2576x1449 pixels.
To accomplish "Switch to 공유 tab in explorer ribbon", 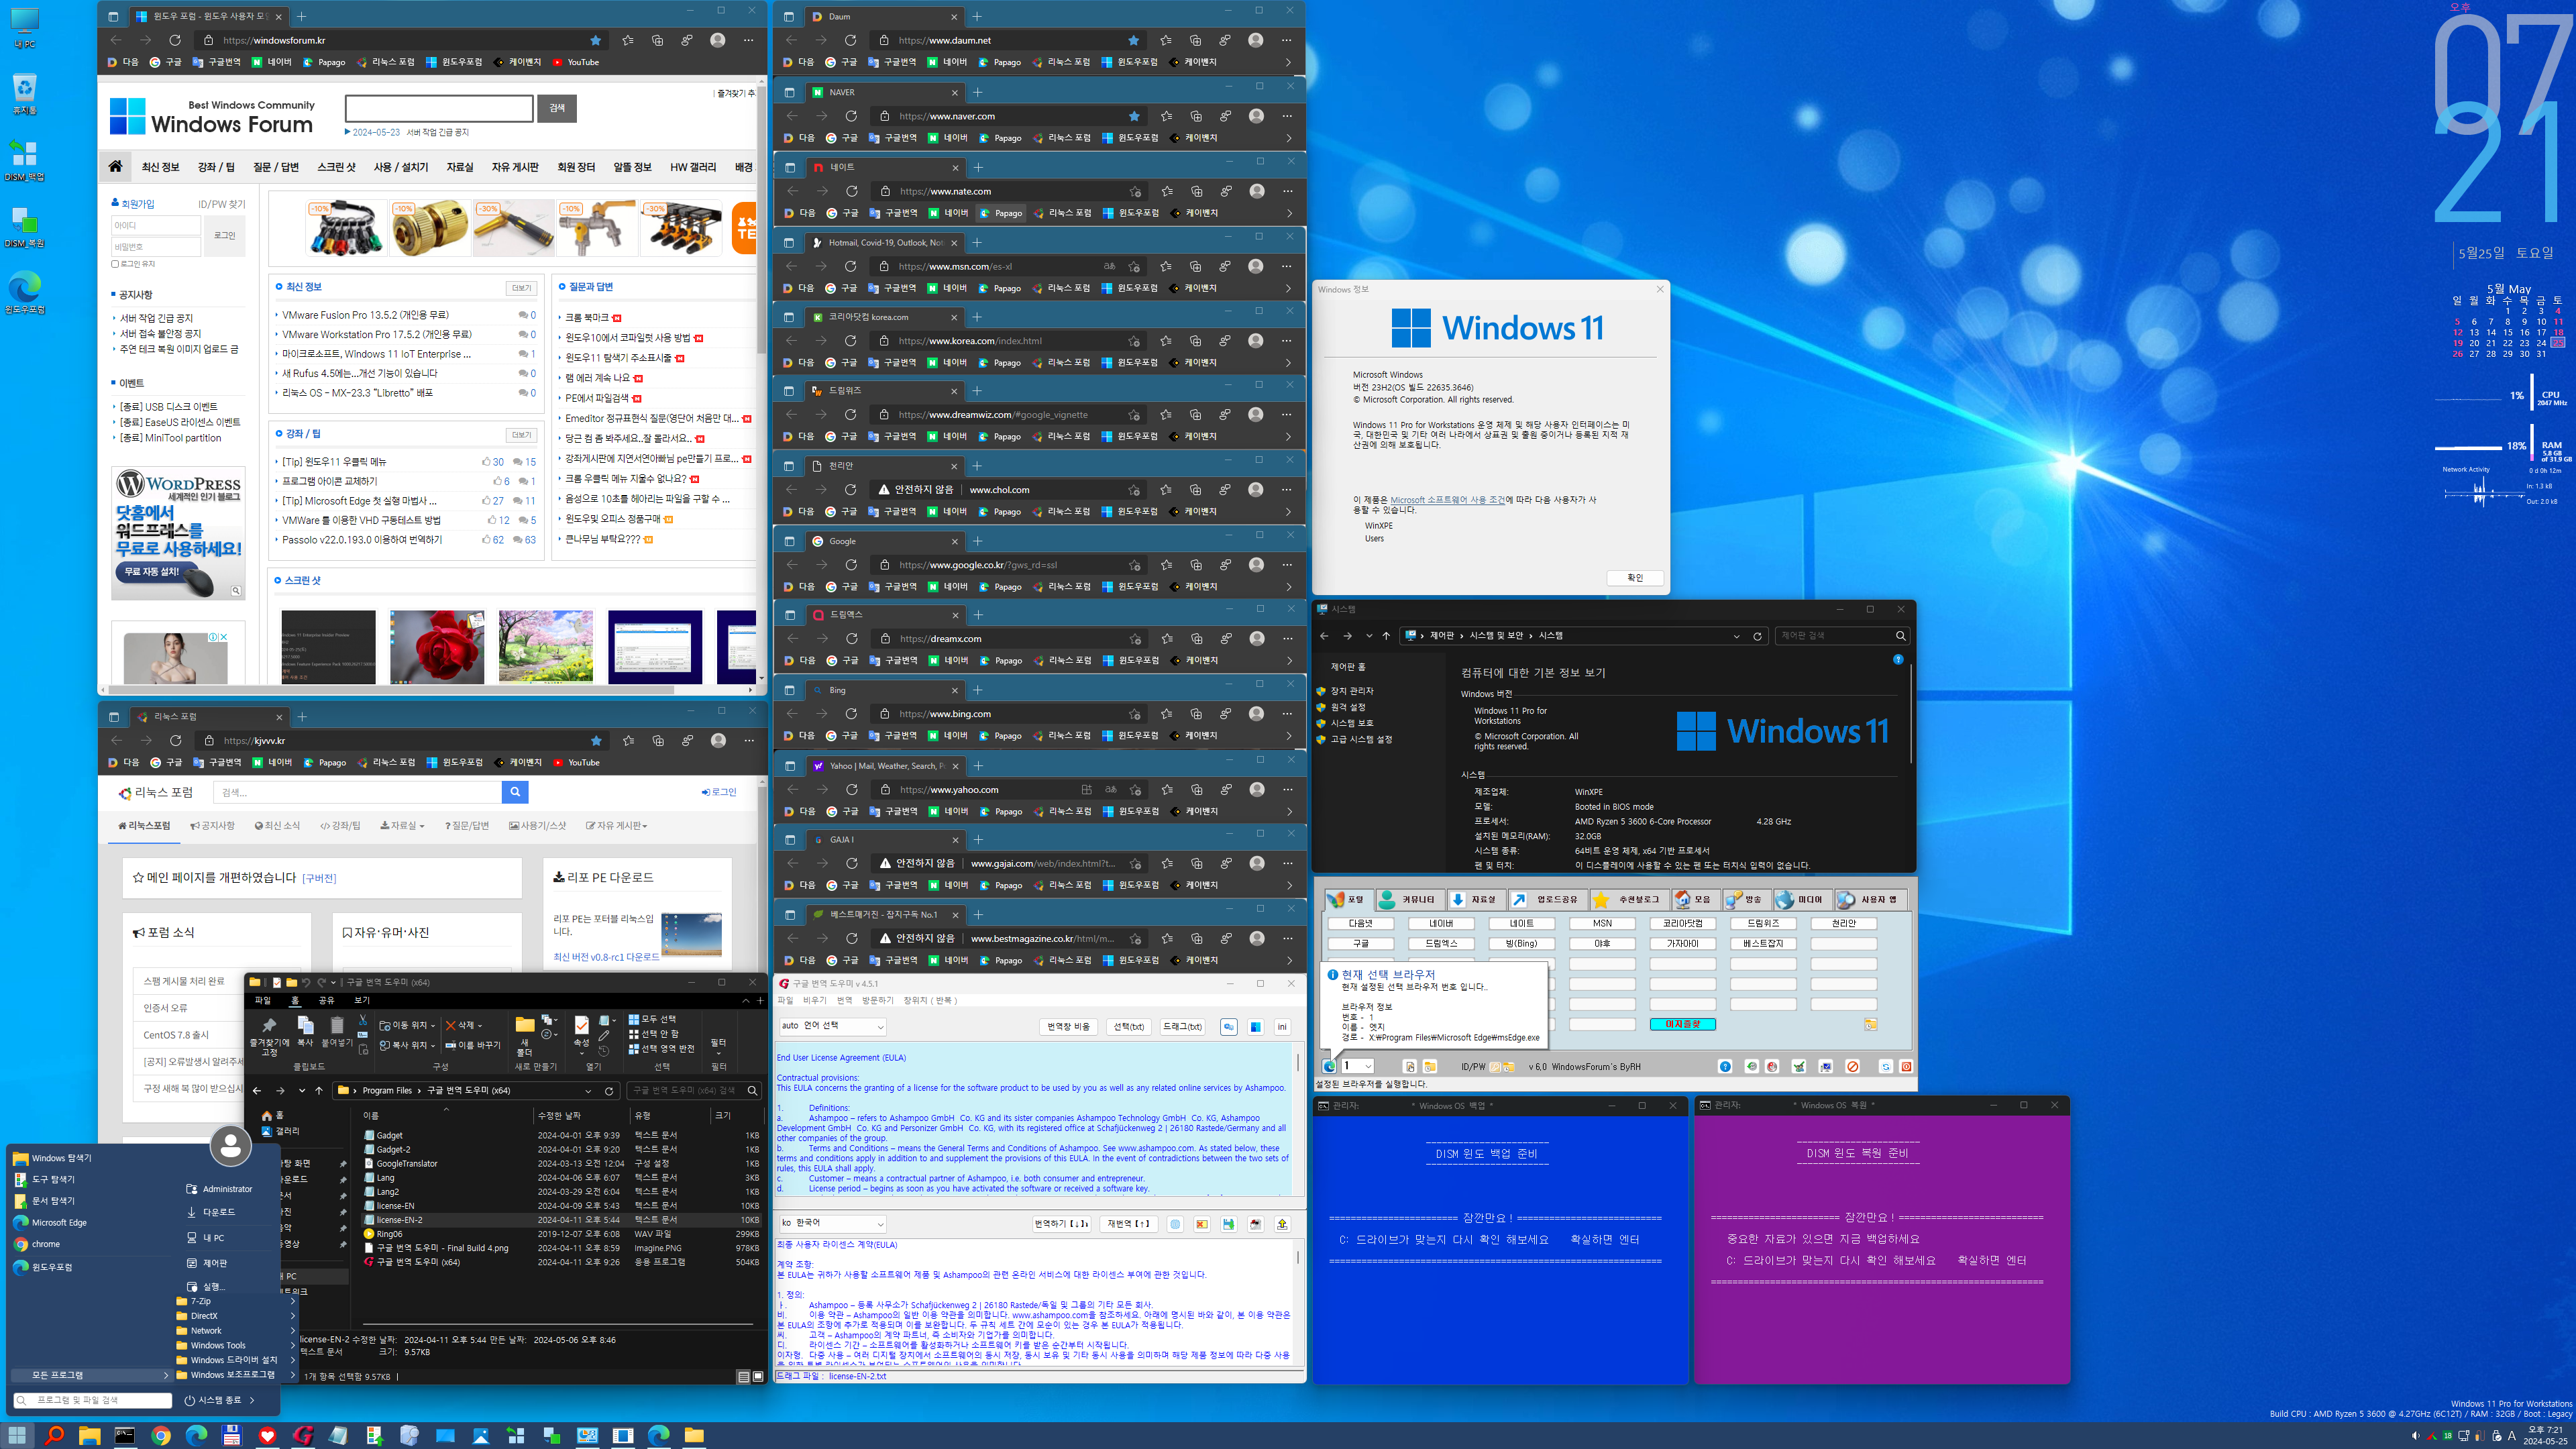I will (326, 1000).
